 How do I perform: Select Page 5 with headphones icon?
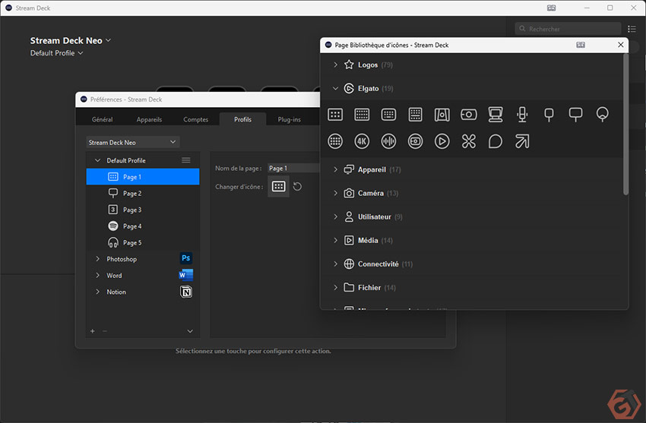(143, 242)
